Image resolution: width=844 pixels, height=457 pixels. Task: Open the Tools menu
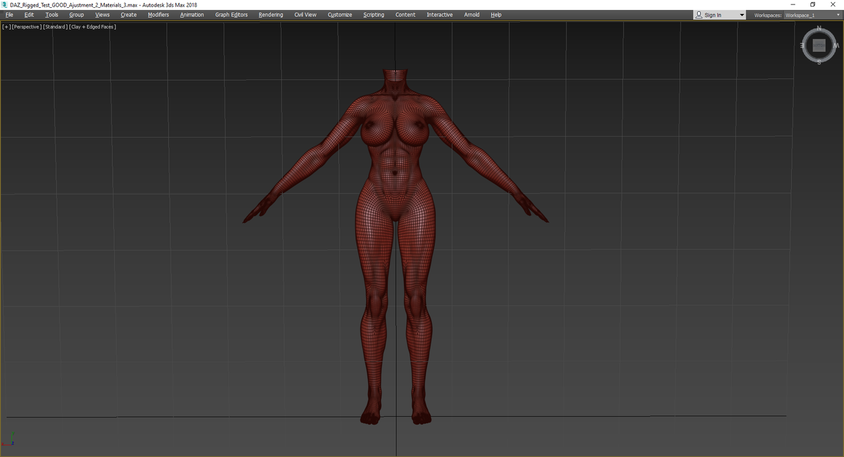click(x=51, y=15)
